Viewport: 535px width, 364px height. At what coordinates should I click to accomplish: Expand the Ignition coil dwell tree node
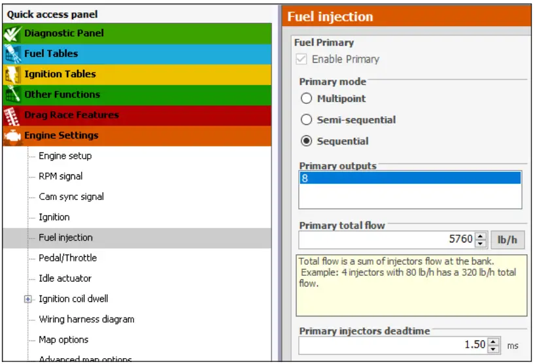pyautogui.click(x=27, y=299)
